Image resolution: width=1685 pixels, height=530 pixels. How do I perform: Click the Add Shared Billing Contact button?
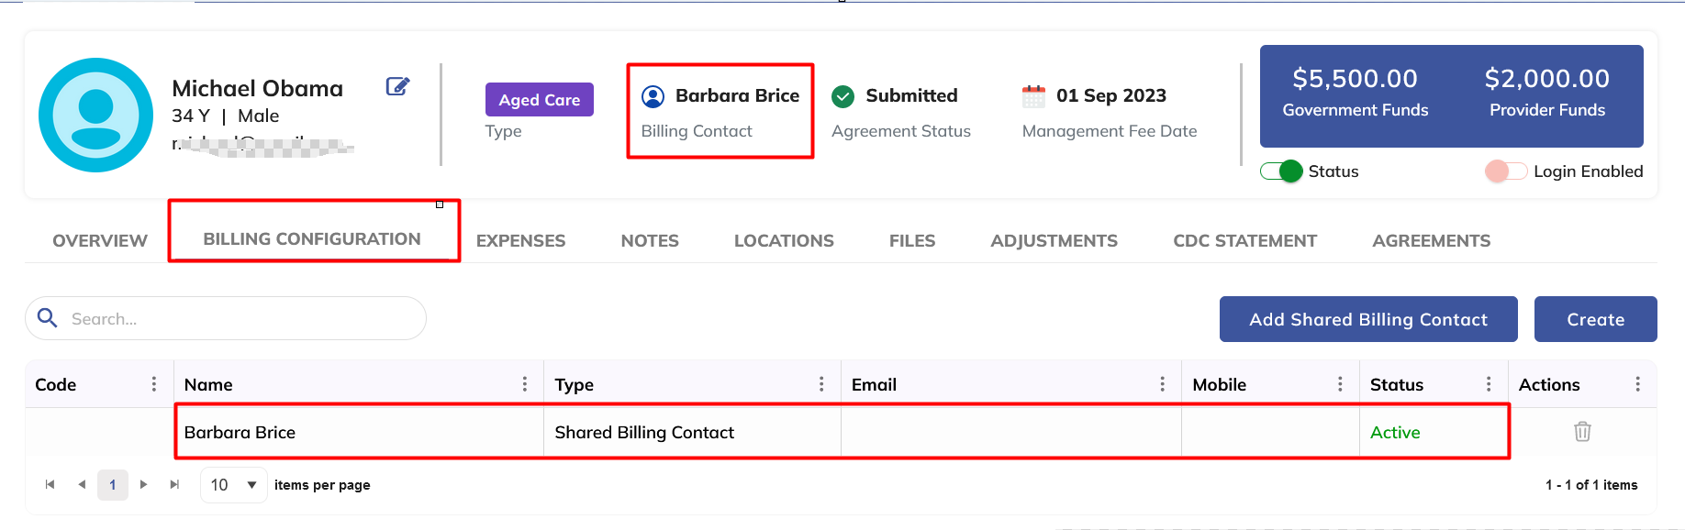[1367, 319]
